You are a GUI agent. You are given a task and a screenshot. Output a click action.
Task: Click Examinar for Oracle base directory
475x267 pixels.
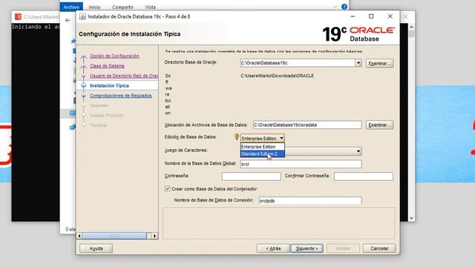[x=379, y=63]
